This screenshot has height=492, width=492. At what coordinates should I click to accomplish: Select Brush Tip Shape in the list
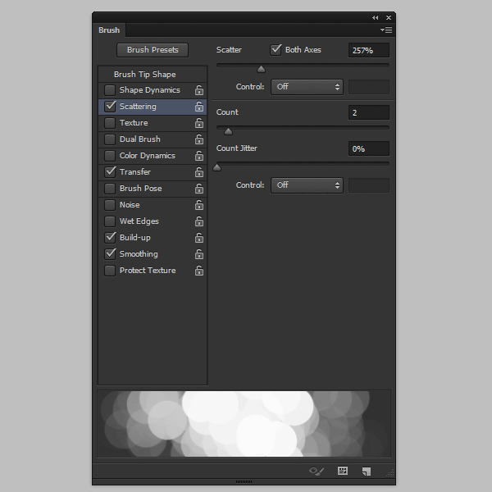point(144,75)
